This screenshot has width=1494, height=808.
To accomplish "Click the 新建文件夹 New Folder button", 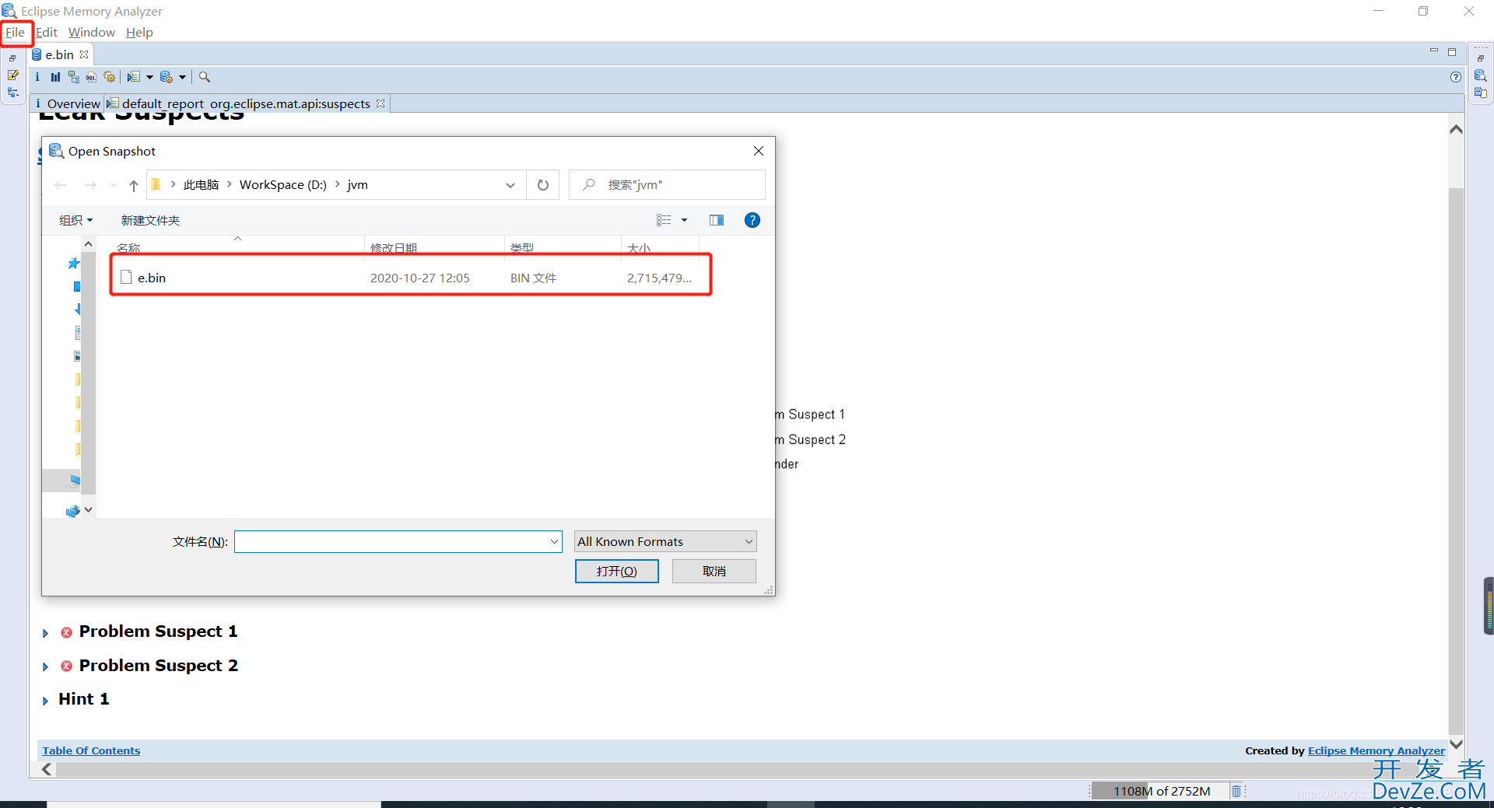I will coord(150,220).
